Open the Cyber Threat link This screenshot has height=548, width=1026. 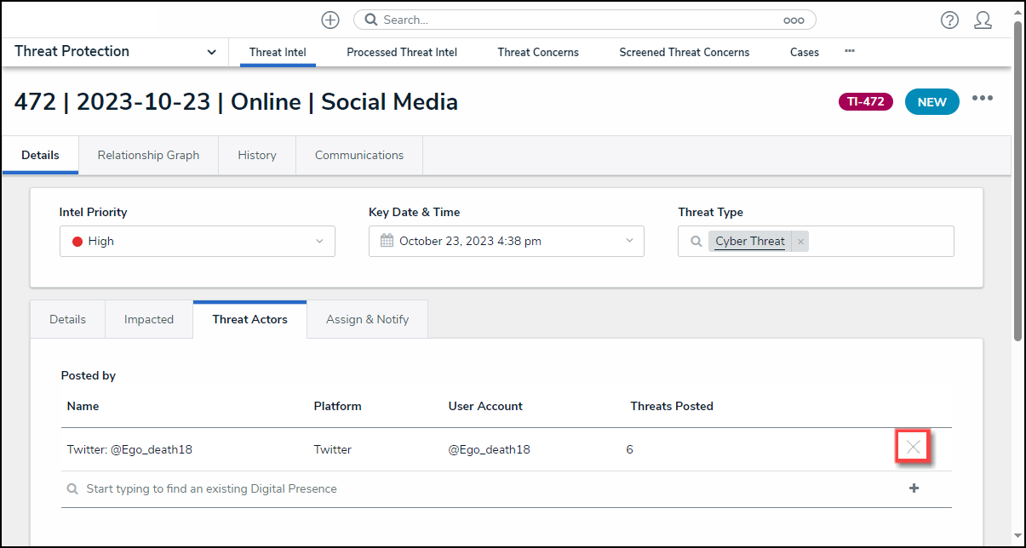[749, 242]
